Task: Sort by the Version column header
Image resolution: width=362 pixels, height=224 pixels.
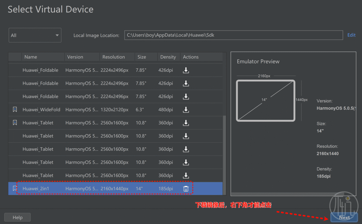Action: pyautogui.click(x=82, y=57)
